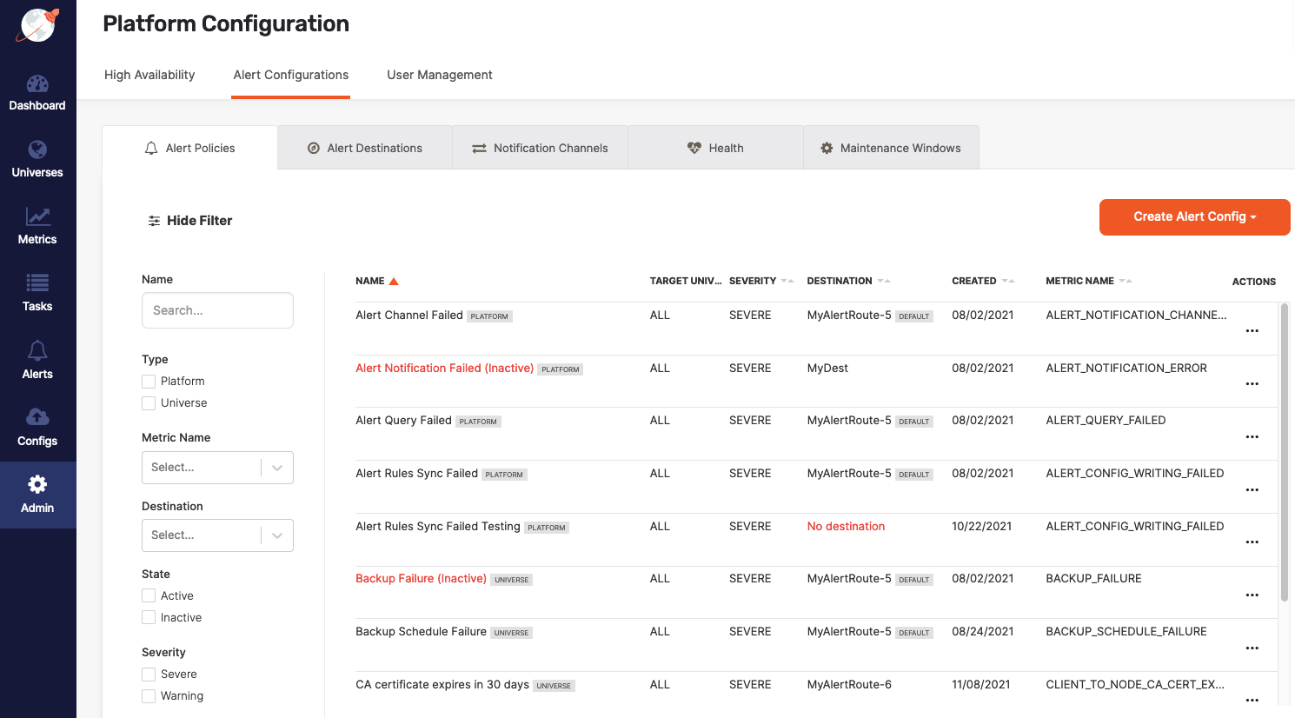The image size is (1295, 718).
Task: Open actions menu for Alert Query Failed
Action: pos(1252,437)
